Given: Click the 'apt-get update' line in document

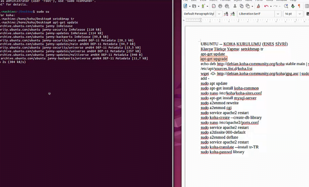Looking at the screenshot, I should coord(213,54).
